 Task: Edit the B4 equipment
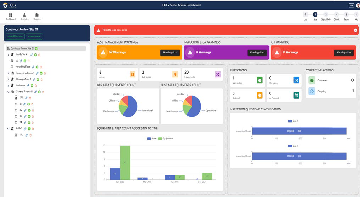25,123
